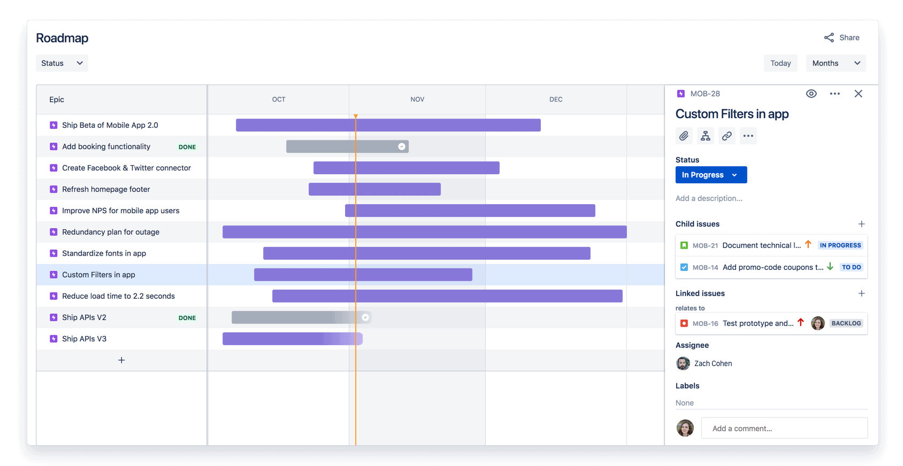Viewport: 903px width, 466px height.
Task: Click the done checkmark on Add booking functionality bar
Action: pos(402,146)
